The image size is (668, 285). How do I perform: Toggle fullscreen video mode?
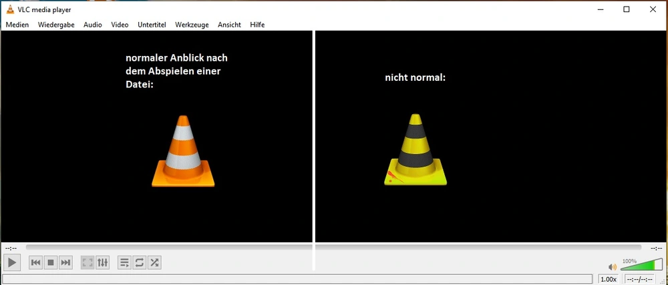click(x=88, y=262)
